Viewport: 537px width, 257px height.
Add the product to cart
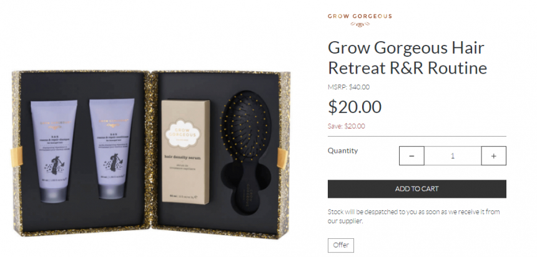pyautogui.click(x=416, y=189)
